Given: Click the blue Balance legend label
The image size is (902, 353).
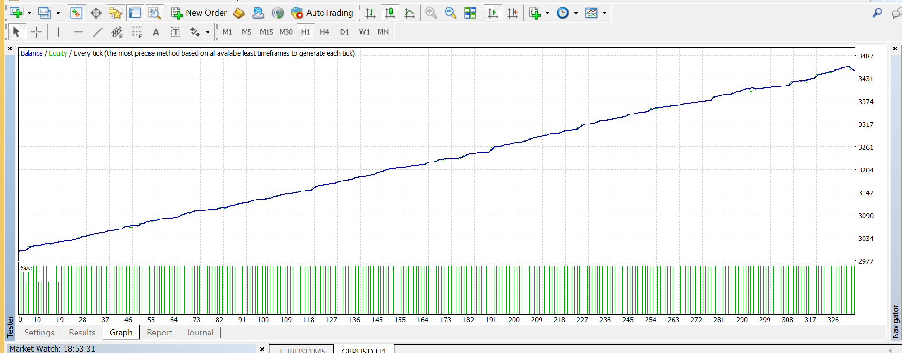Looking at the screenshot, I should pyautogui.click(x=32, y=53).
